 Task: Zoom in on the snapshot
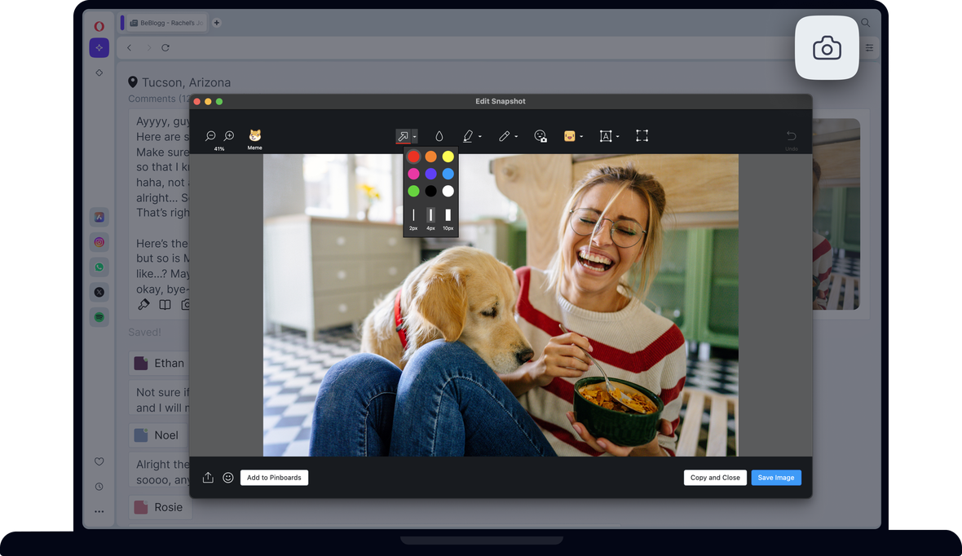click(229, 135)
